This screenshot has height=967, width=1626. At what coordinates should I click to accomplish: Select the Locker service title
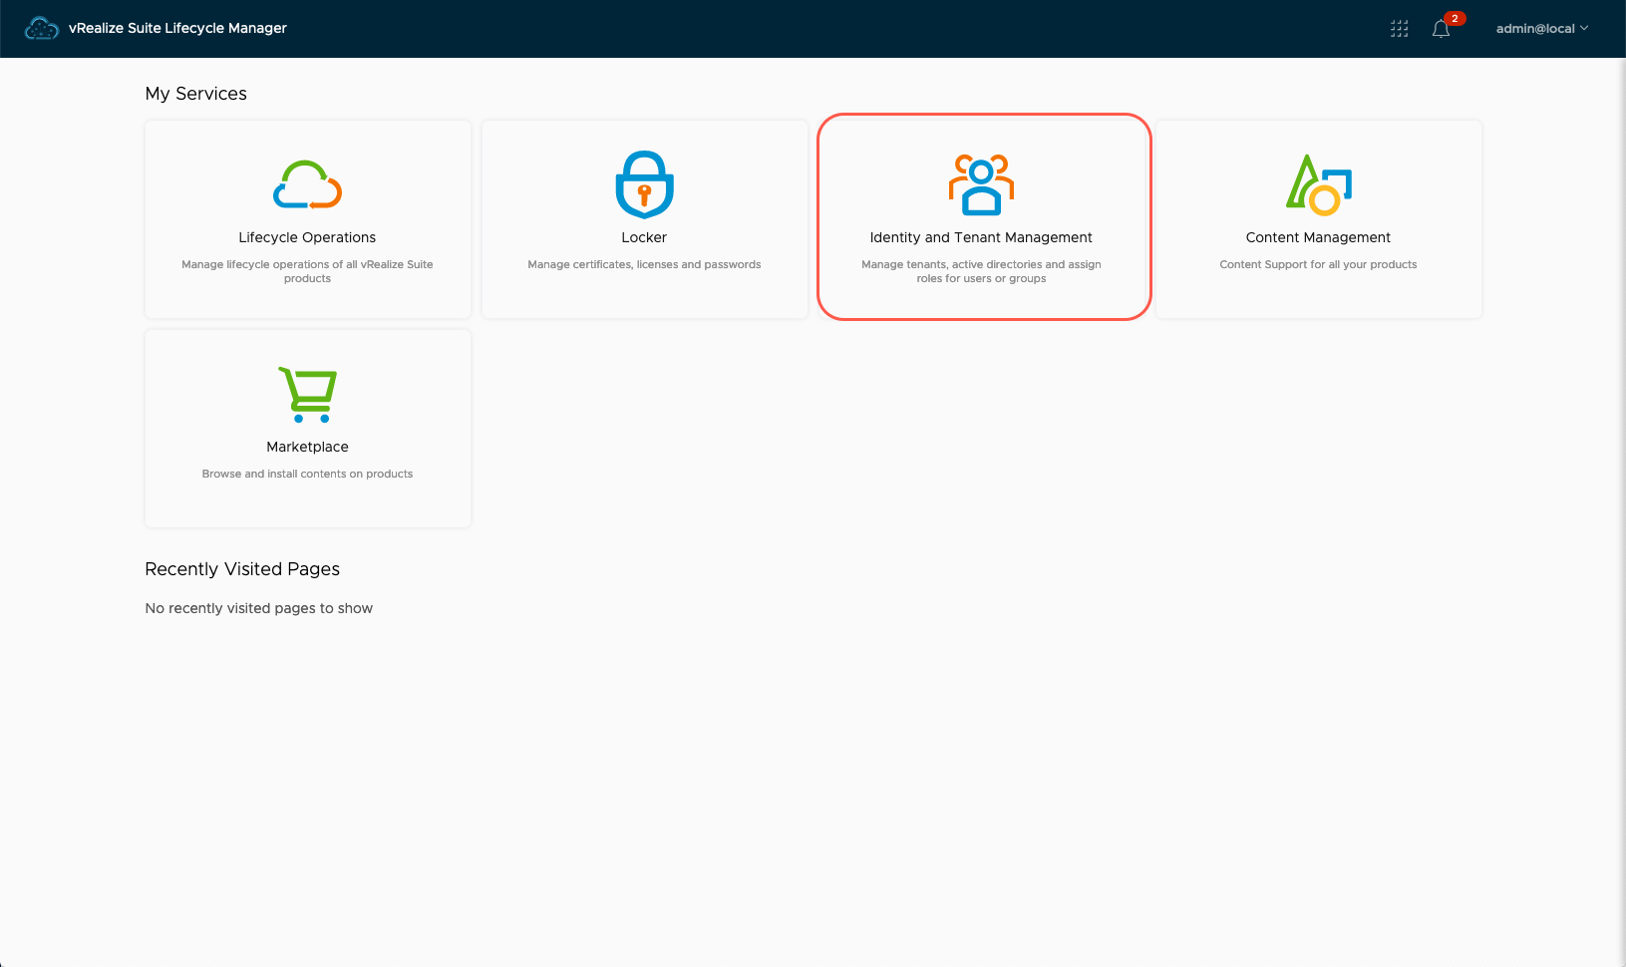(644, 237)
